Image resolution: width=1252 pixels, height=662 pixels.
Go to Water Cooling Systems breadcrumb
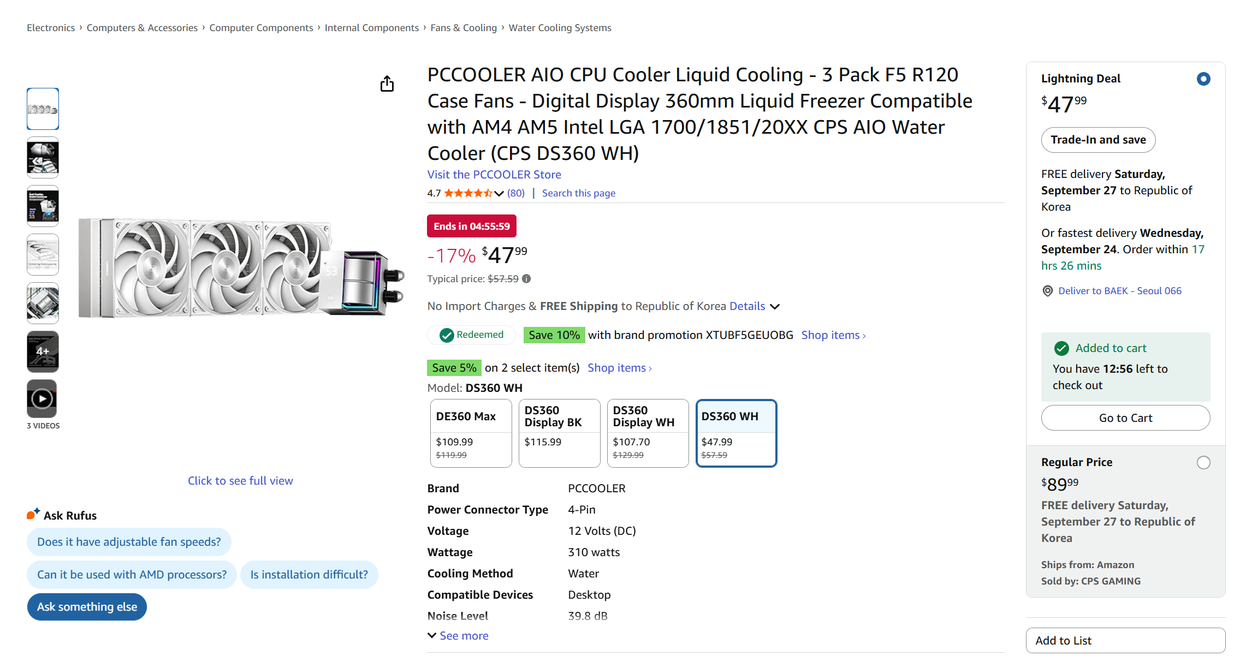click(x=560, y=28)
